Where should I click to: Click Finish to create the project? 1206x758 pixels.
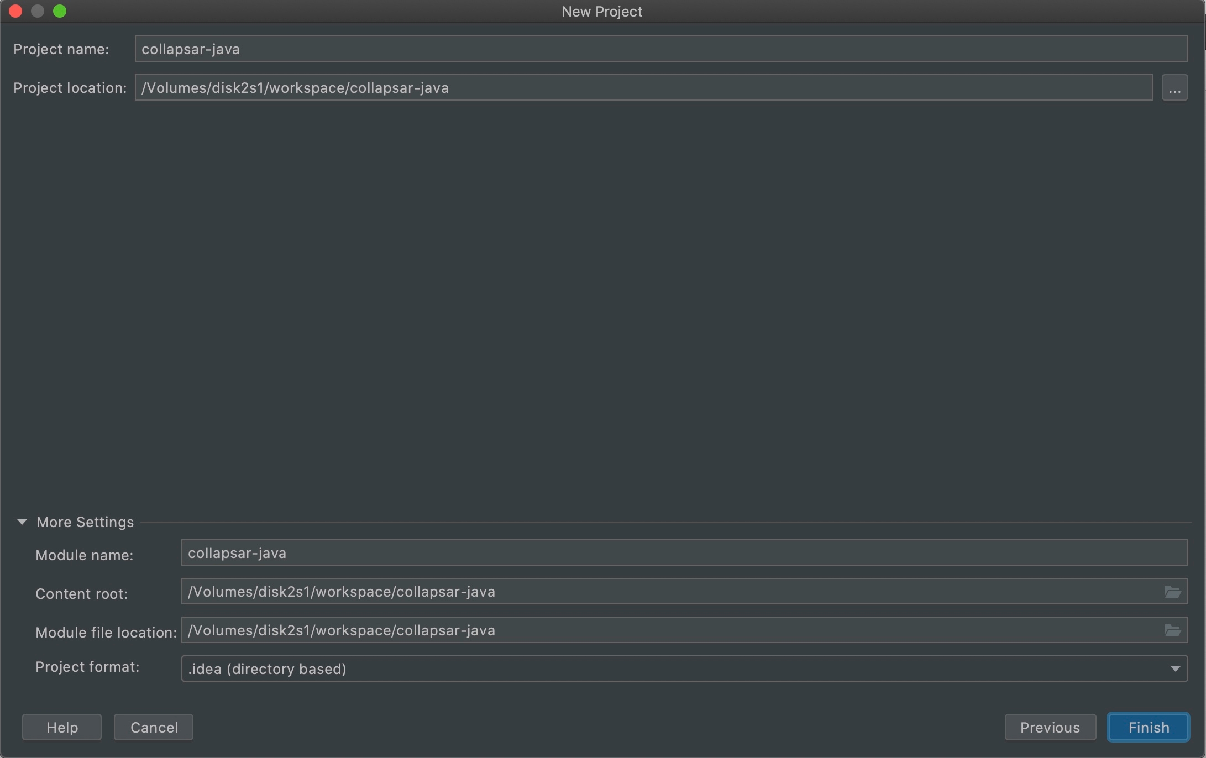(1148, 727)
